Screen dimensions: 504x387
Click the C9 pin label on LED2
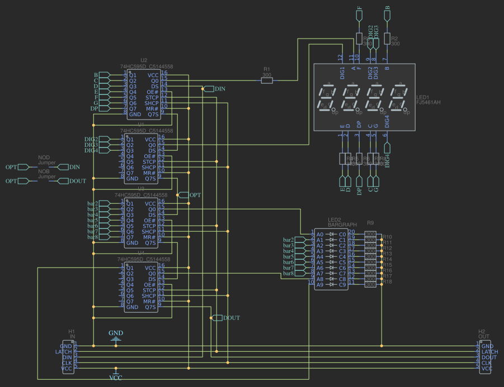pyautogui.click(x=342, y=285)
